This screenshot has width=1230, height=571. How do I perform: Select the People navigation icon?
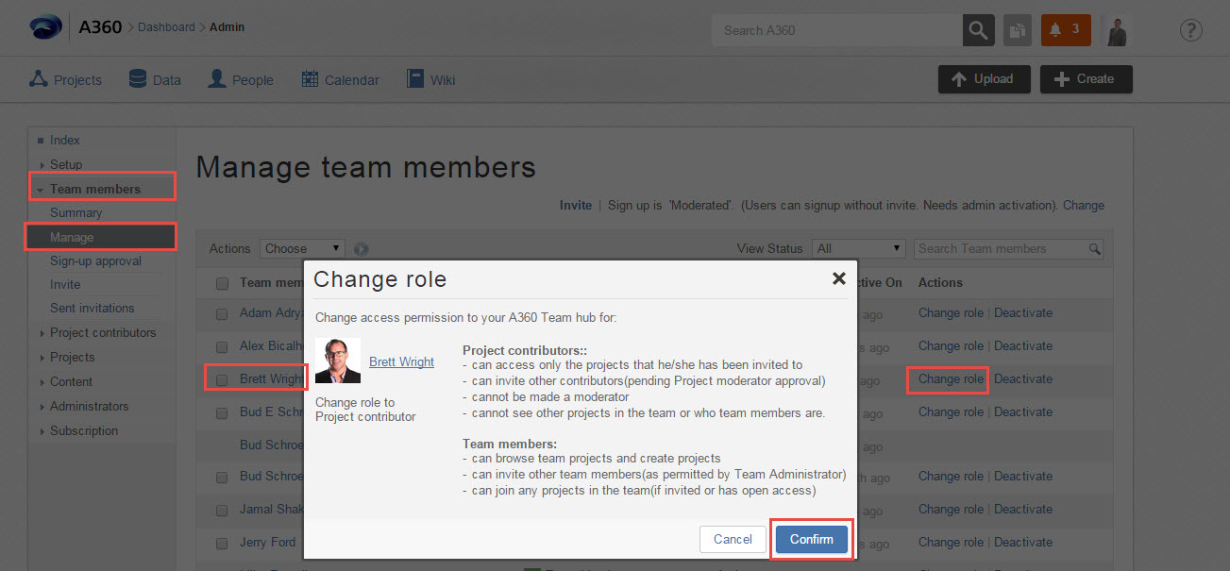(216, 78)
